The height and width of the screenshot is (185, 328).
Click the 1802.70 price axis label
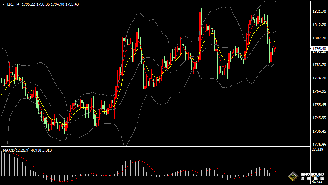(320, 38)
